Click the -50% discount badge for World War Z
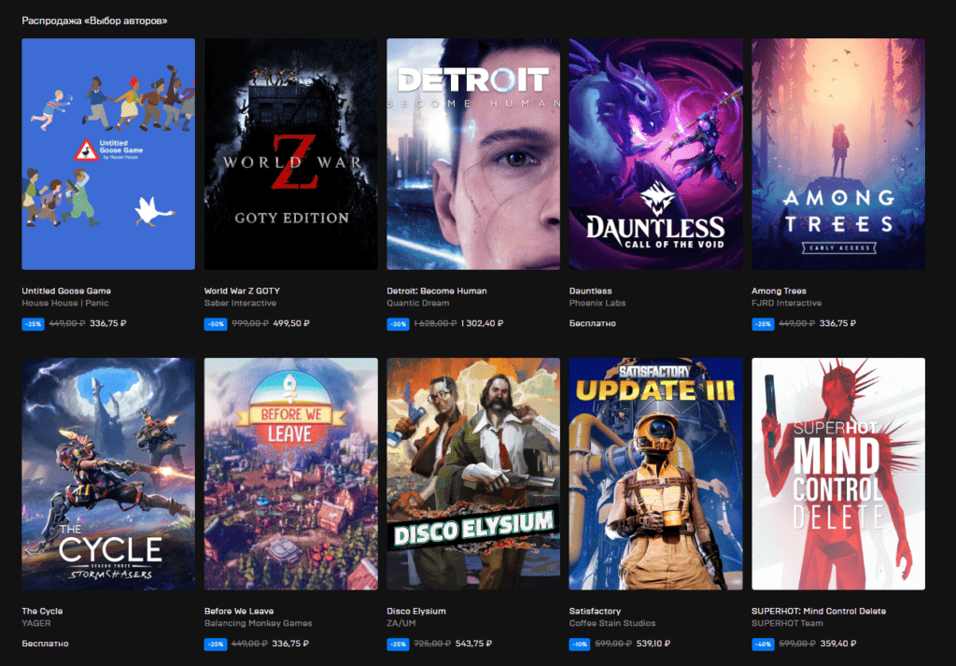The height and width of the screenshot is (666, 956). [216, 324]
